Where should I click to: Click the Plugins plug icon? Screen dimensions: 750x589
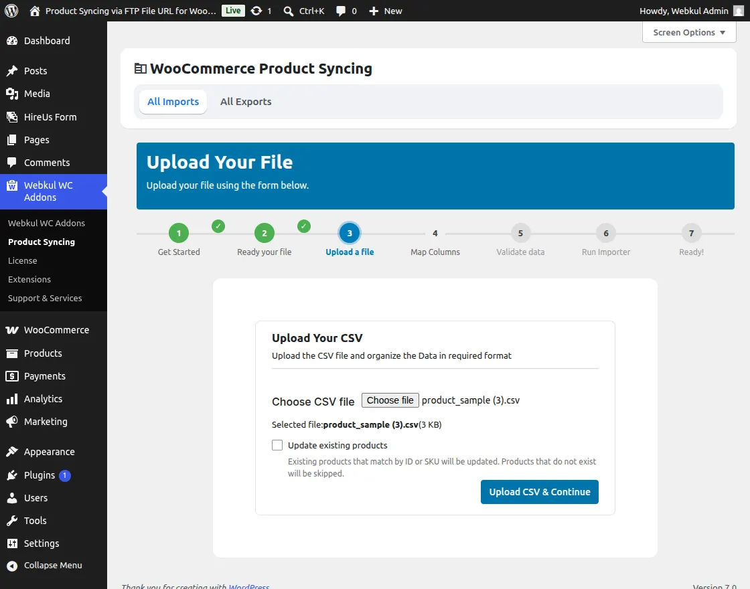(12, 475)
